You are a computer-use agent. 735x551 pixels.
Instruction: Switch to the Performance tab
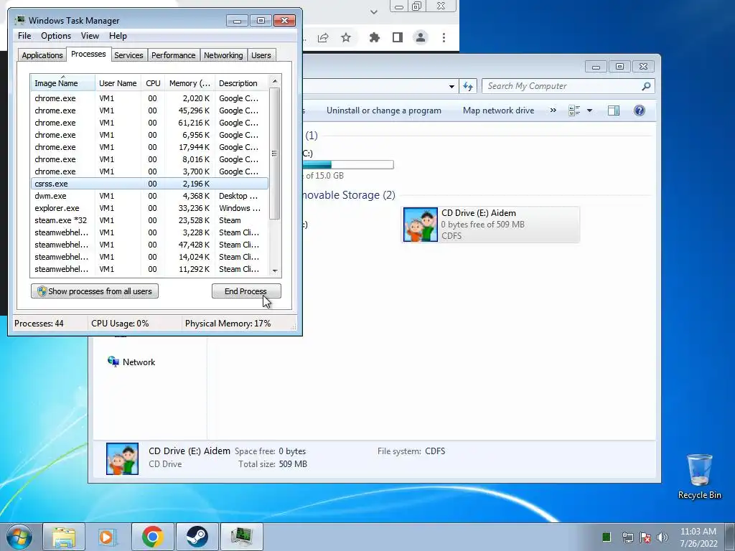(x=173, y=55)
